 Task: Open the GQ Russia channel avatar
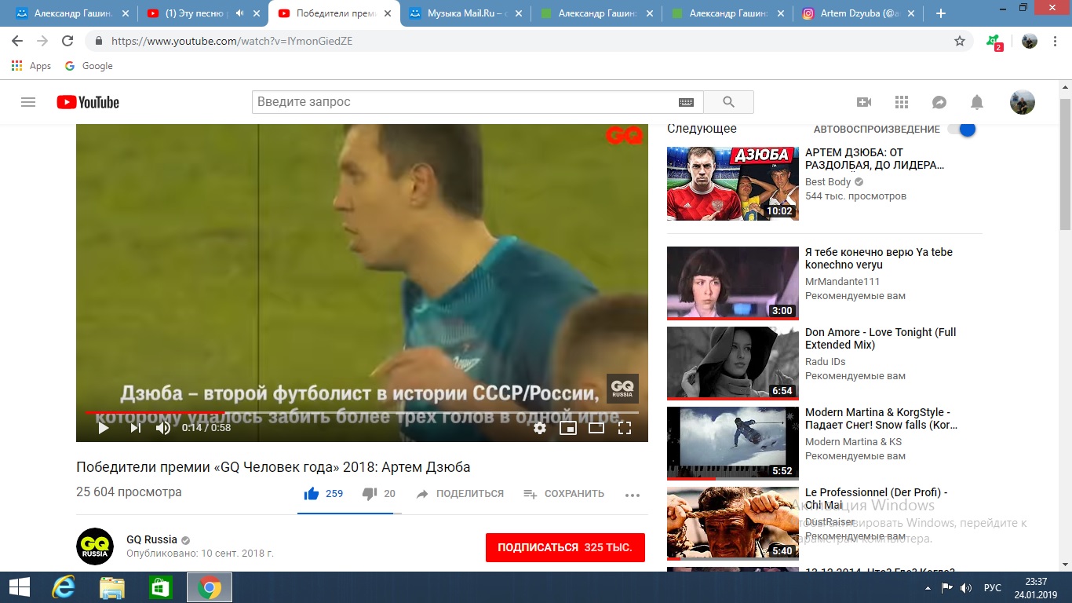click(95, 546)
